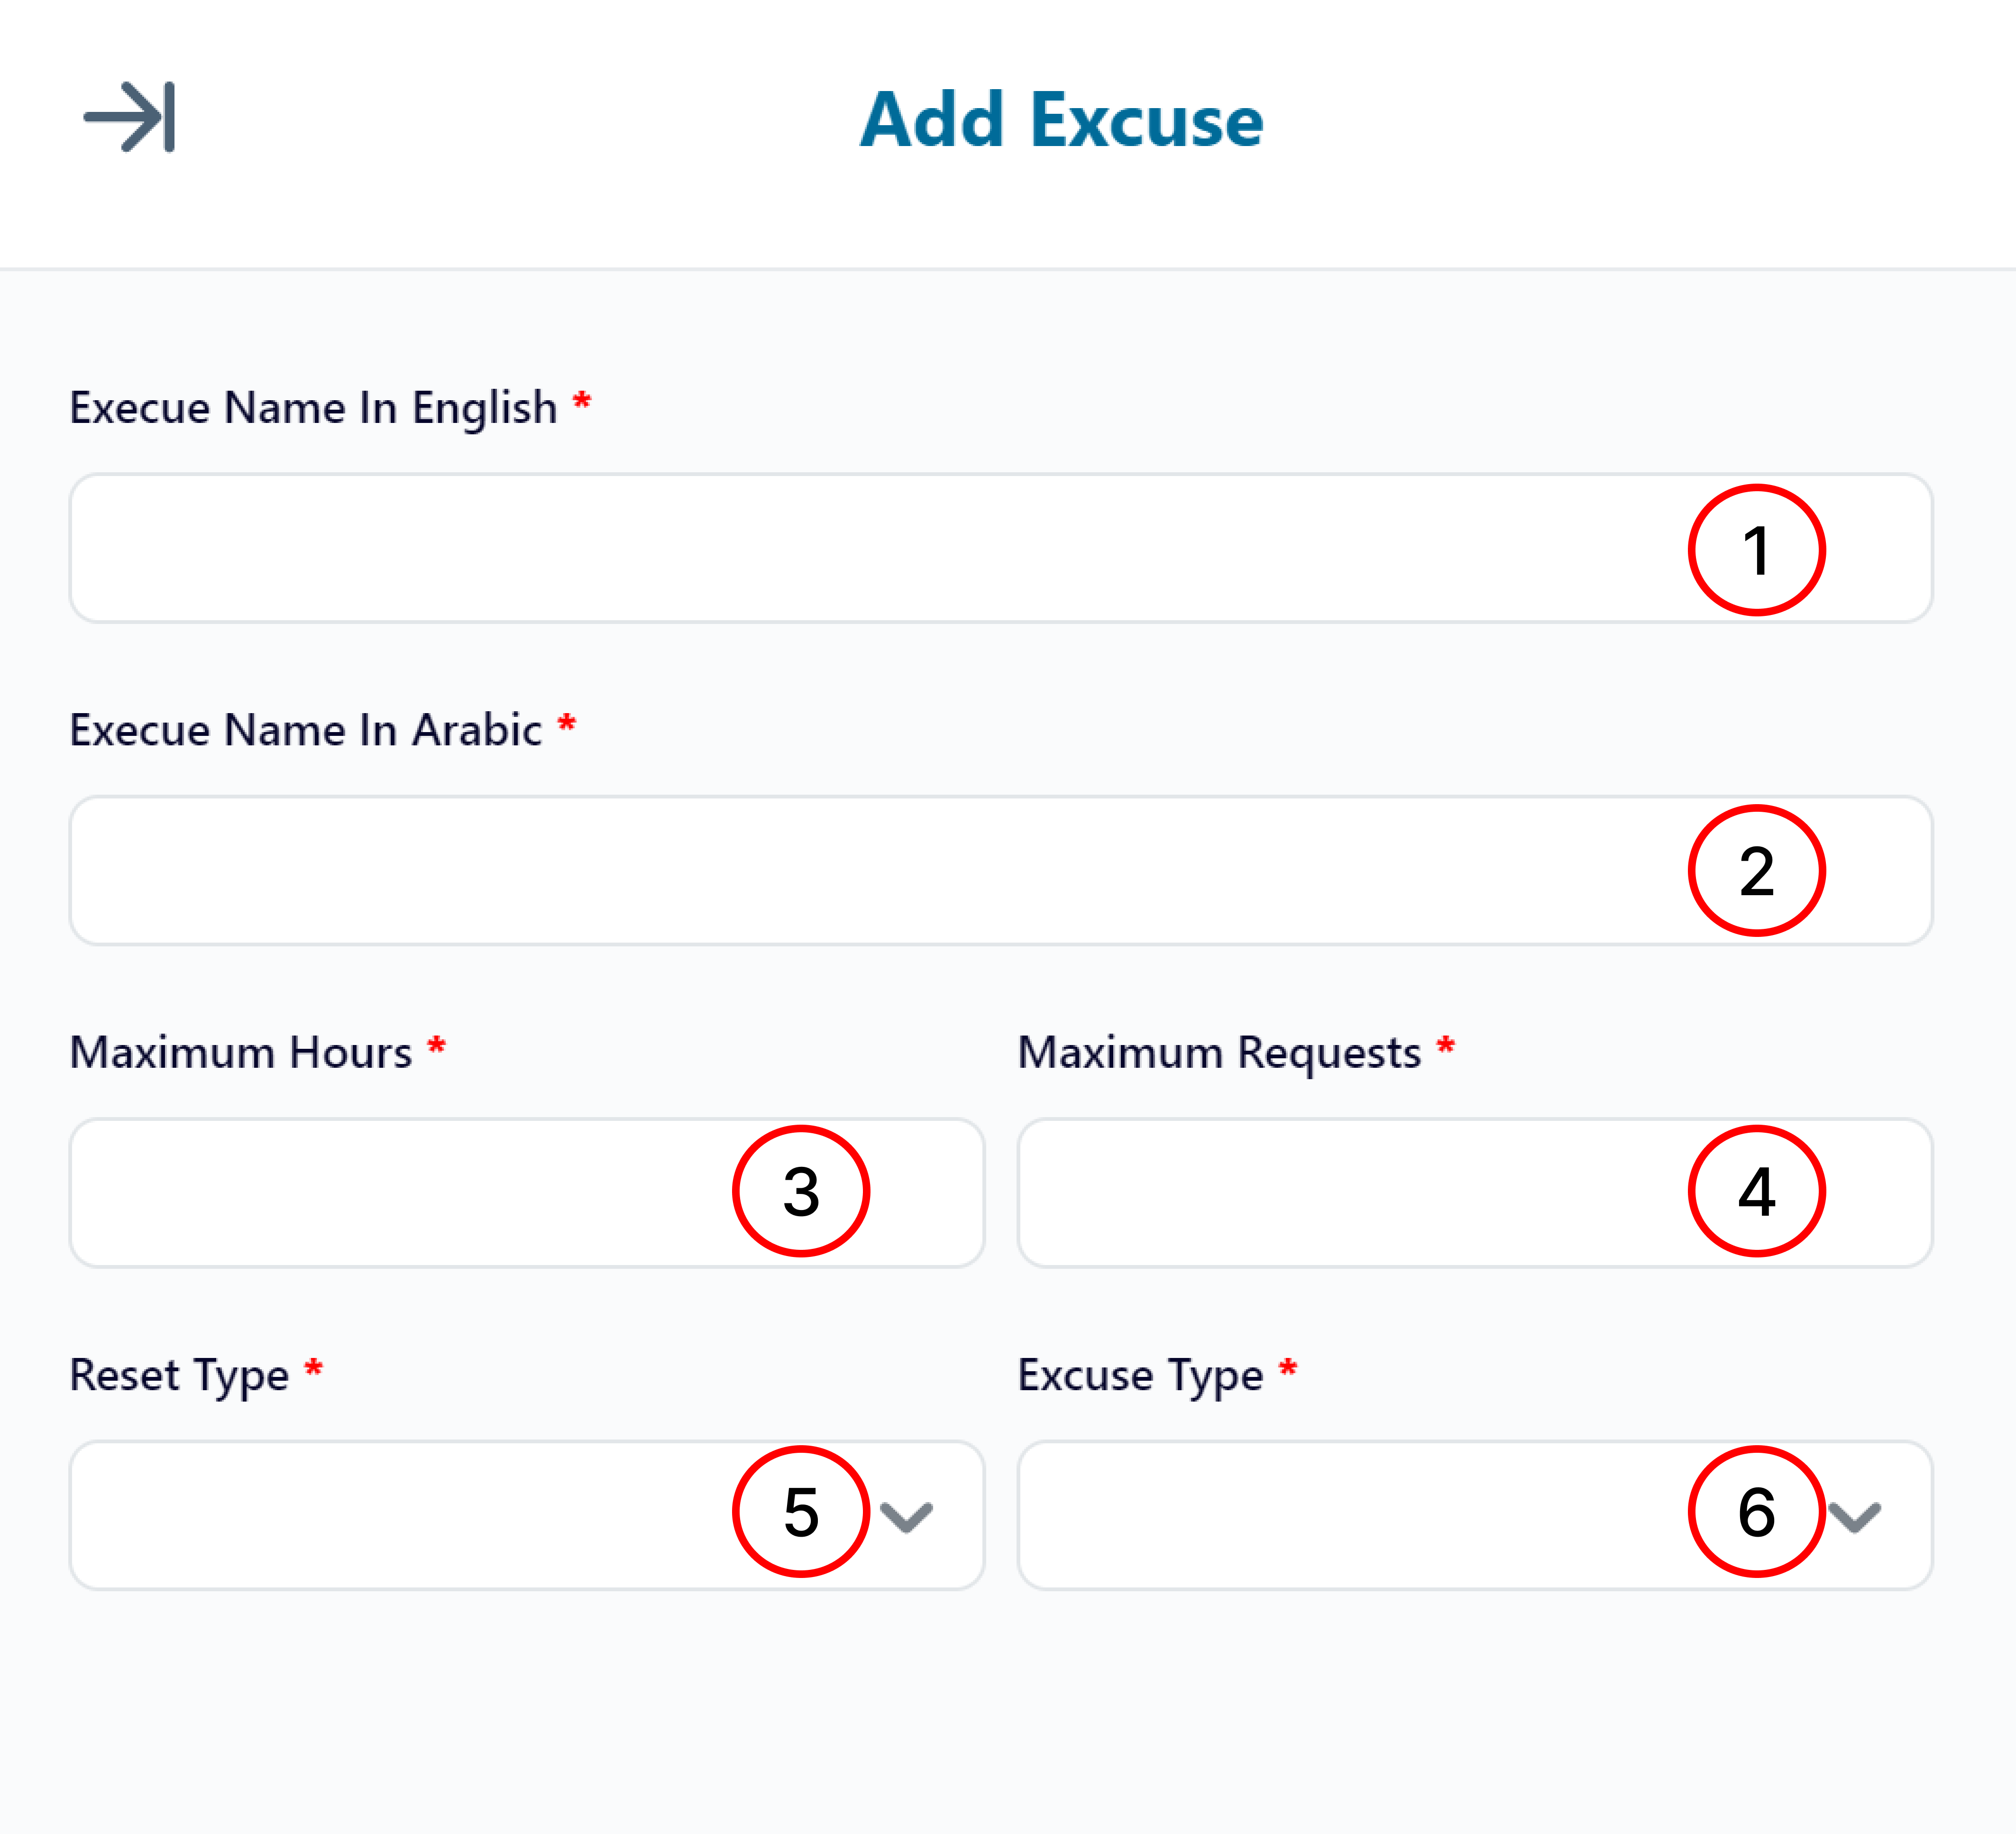Click the Maximum Requests label

pyautogui.click(x=1219, y=1054)
